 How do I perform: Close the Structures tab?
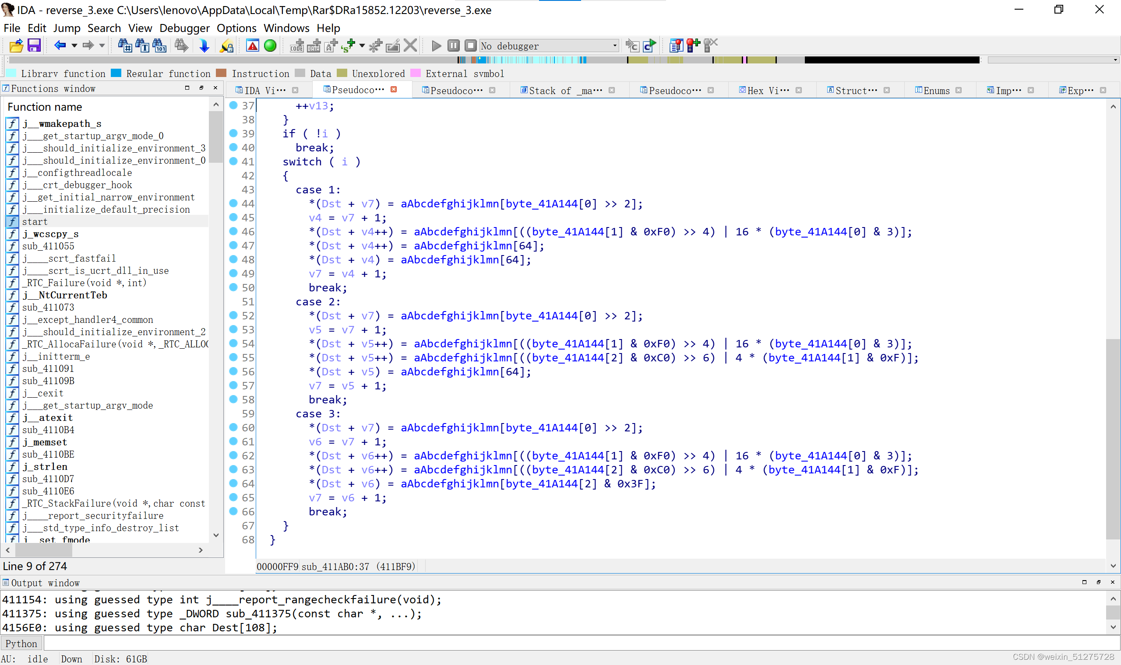pyautogui.click(x=886, y=91)
